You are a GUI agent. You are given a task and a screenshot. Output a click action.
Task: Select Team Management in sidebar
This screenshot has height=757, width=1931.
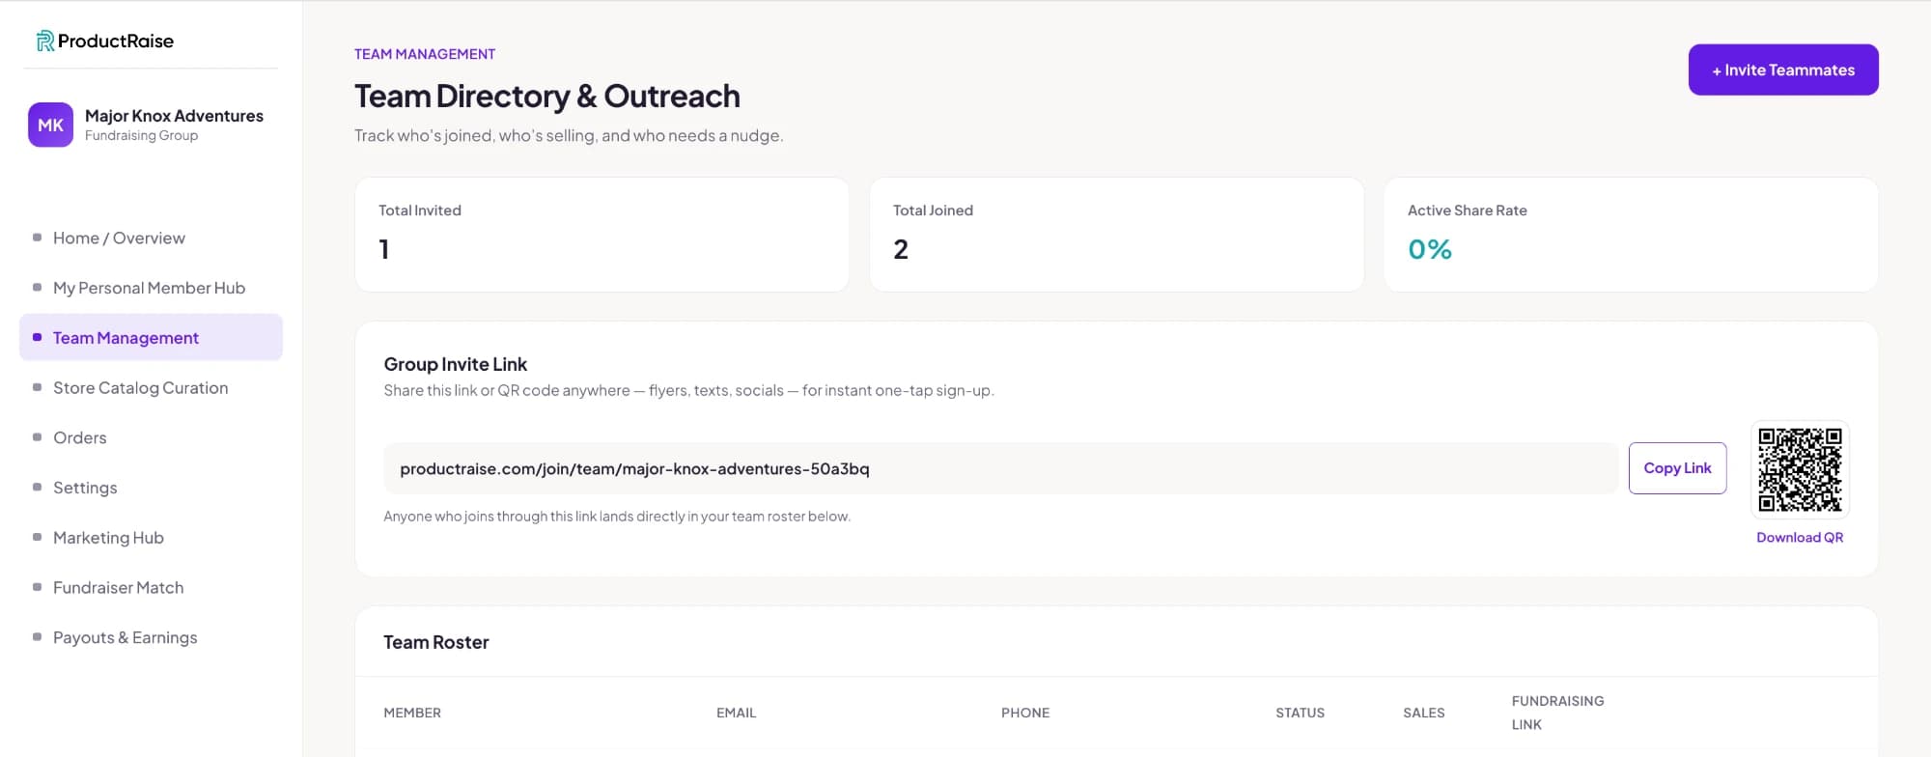(x=151, y=337)
